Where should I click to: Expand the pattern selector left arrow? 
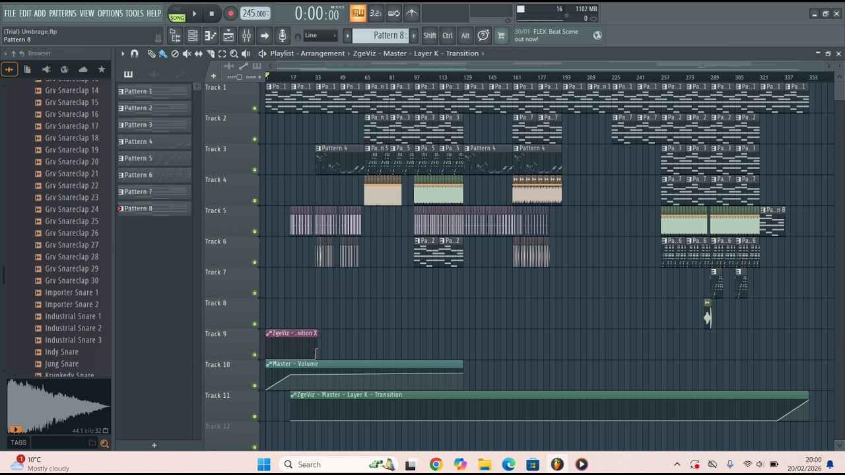click(x=348, y=36)
